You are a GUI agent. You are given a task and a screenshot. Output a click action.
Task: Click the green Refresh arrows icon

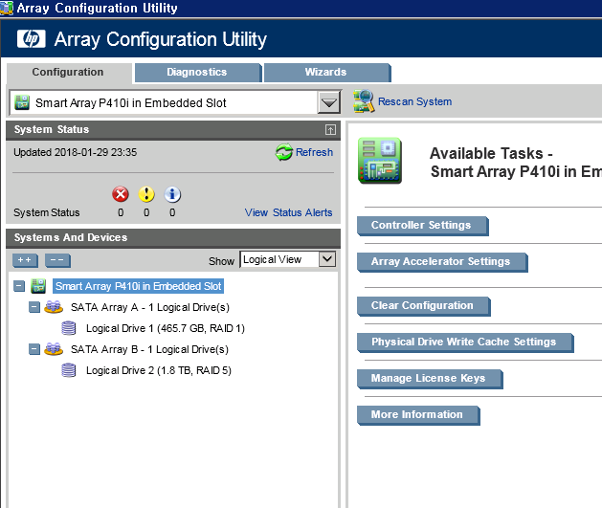283,152
